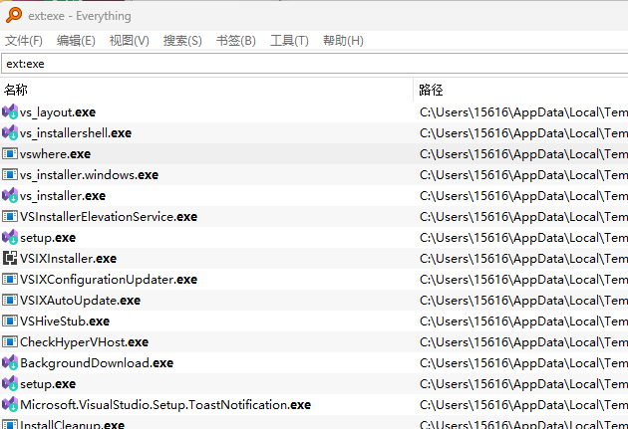
Task: Open the 工具(T) menu
Action: [x=289, y=41]
